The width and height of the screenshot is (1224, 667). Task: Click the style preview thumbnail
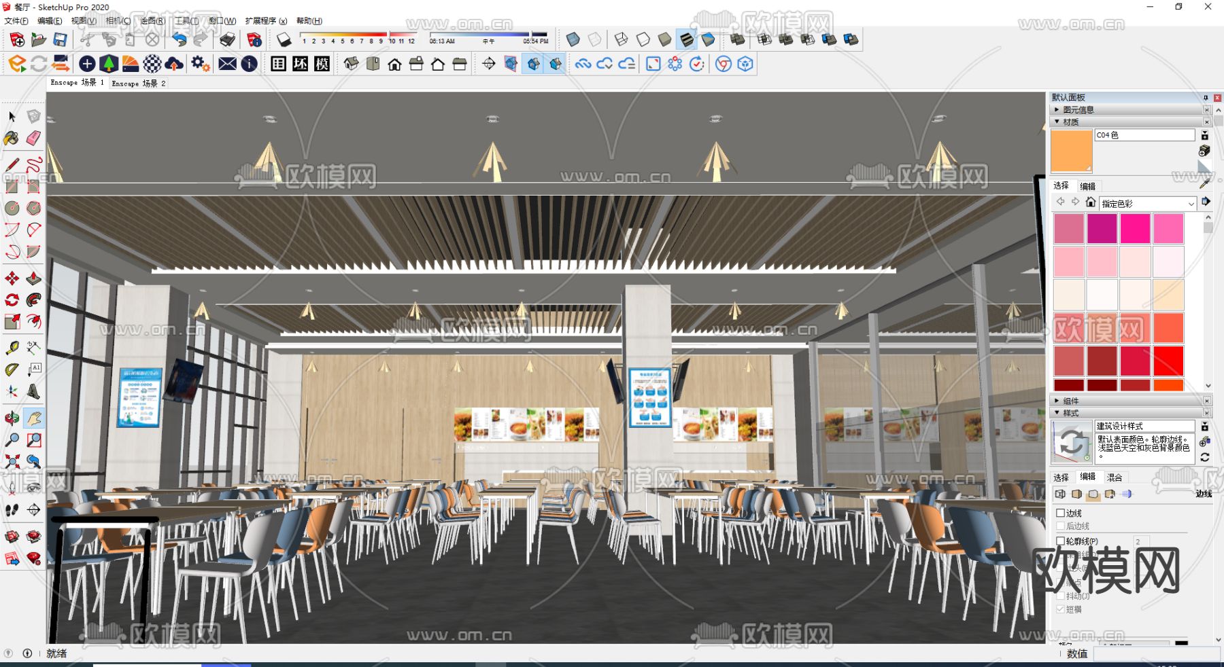pos(1072,443)
